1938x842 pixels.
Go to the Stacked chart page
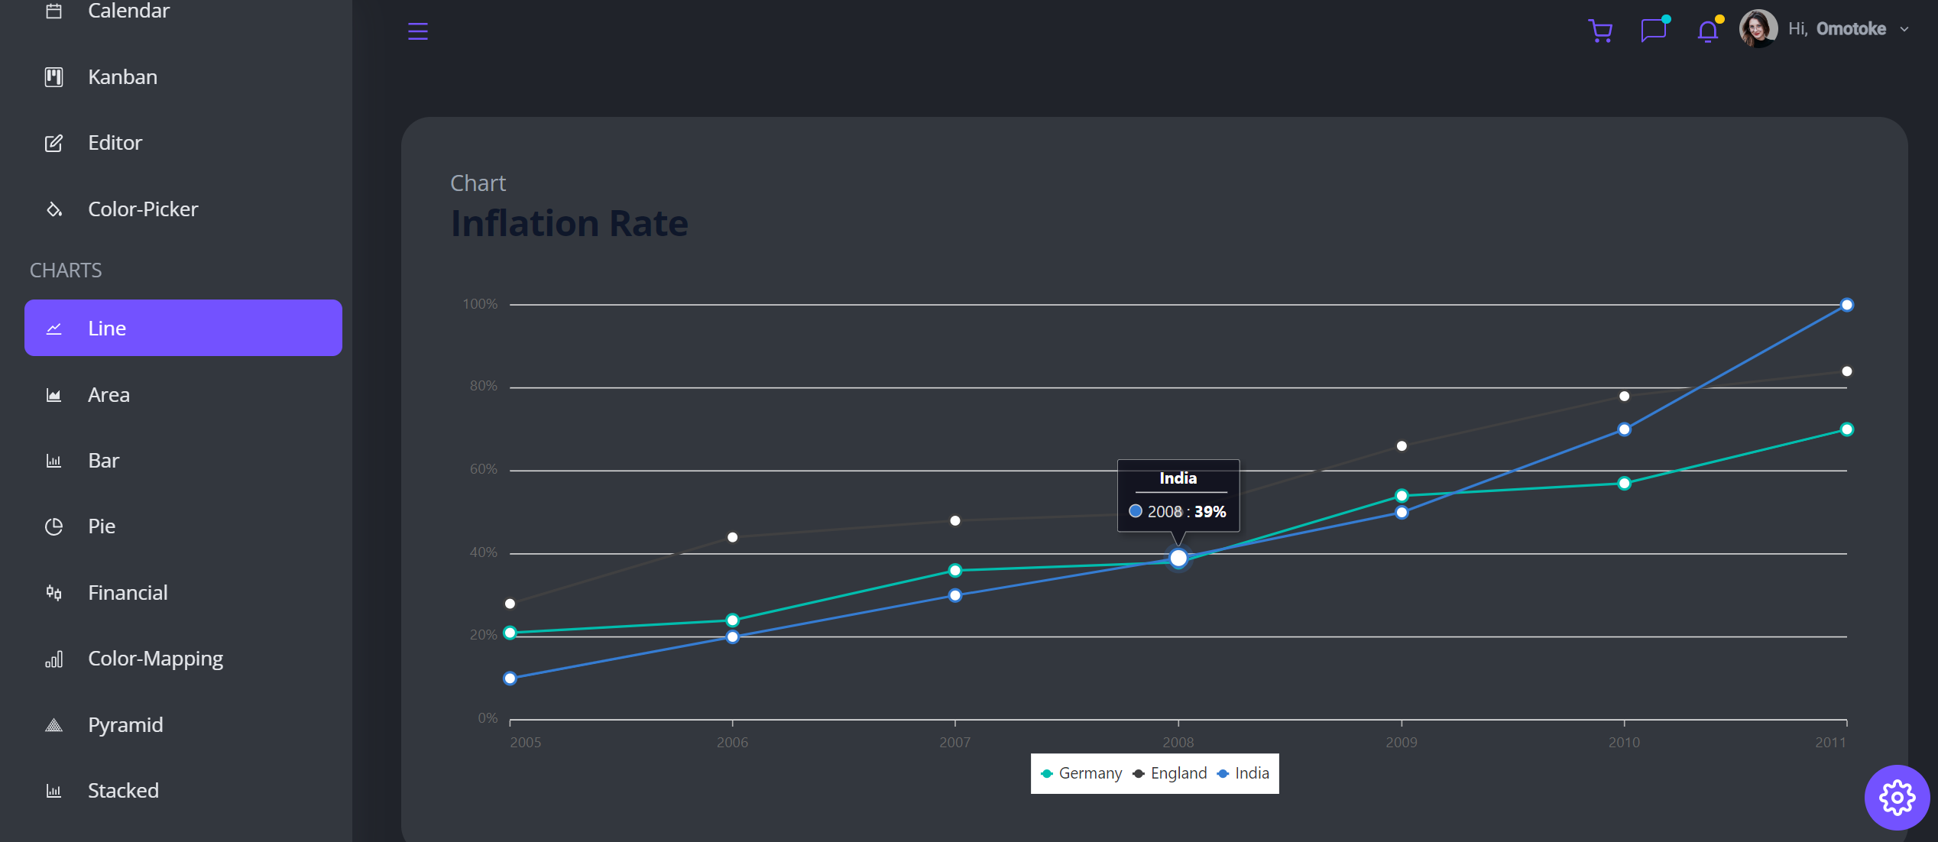(123, 791)
